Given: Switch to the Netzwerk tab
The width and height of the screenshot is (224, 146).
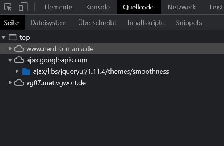Looking at the screenshot, I should [181, 7].
